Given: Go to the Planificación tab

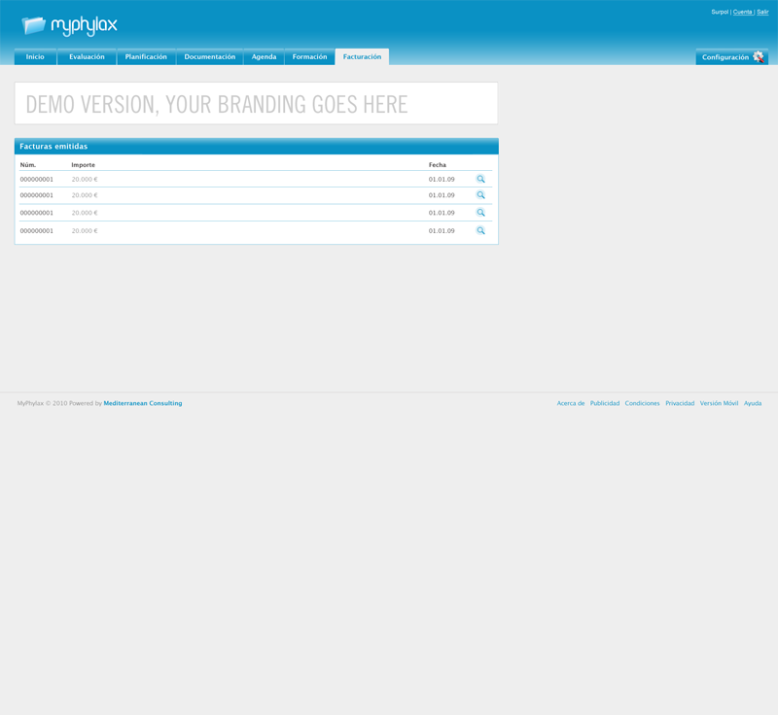Looking at the screenshot, I should coord(146,57).
